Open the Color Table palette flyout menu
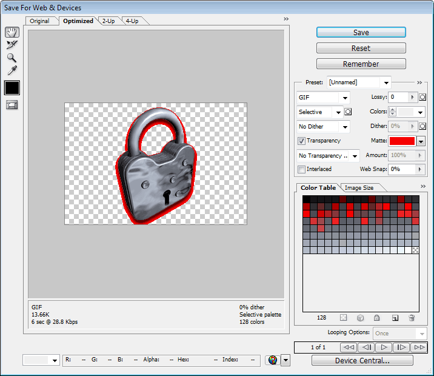The height and width of the screenshot is (376, 434). pyautogui.click(x=423, y=186)
